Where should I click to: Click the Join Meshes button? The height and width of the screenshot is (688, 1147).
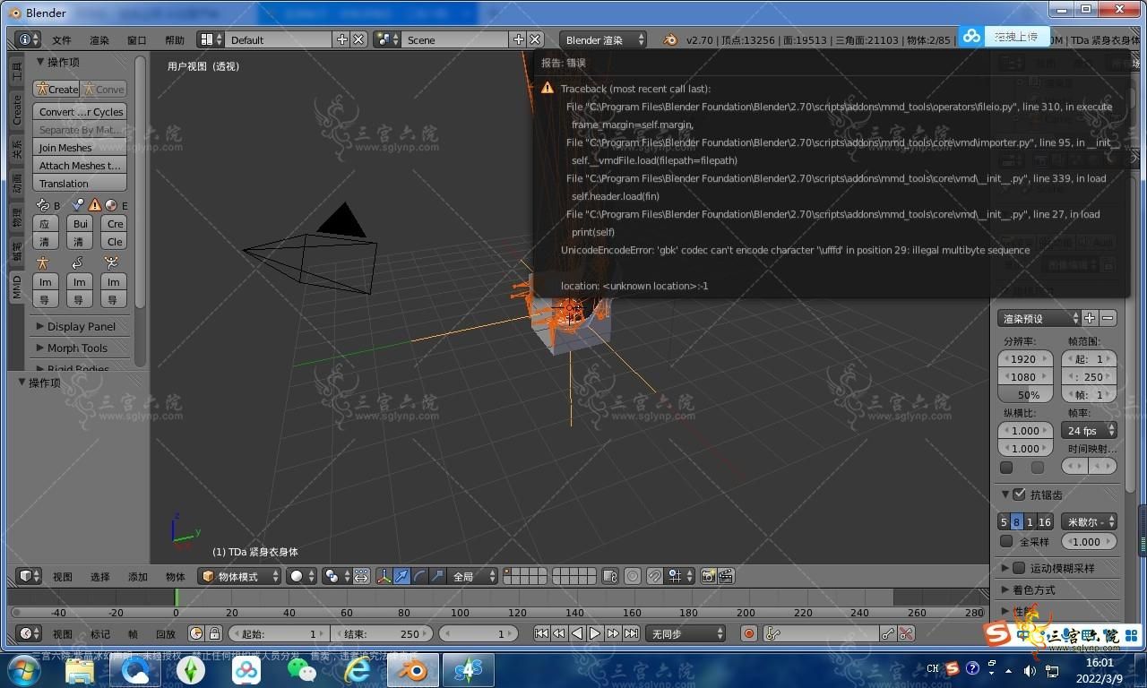coord(80,148)
